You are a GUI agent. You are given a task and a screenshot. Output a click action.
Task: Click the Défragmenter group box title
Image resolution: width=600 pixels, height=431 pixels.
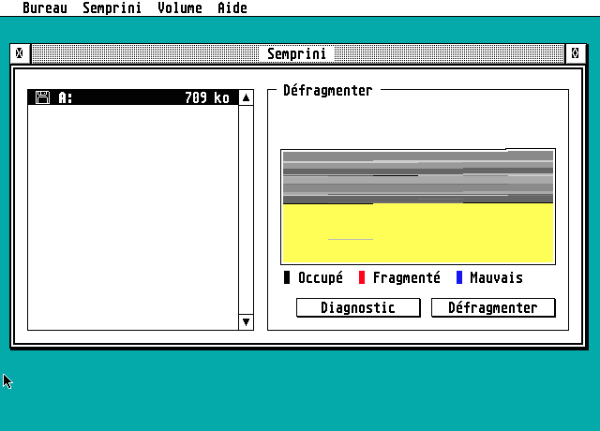tap(327, 91)
